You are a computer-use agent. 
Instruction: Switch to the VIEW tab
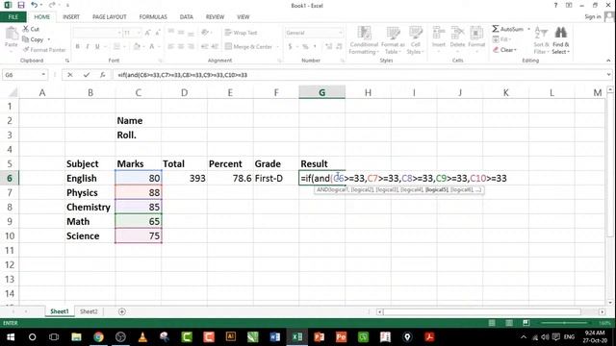click(x=244, y=17)
